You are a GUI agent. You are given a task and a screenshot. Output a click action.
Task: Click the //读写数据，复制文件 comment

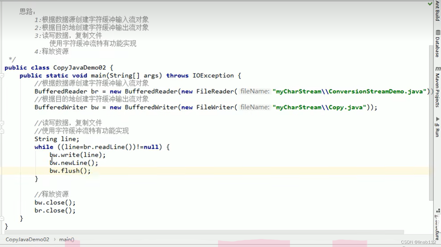coord(68,123)
